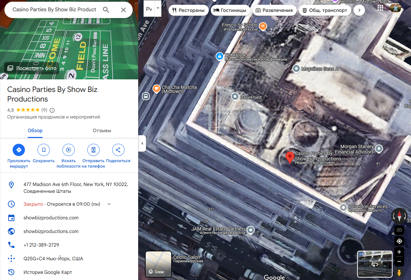Click Искать поблизости nearby icon
411x280 pixels.
pyautogui.click(x=69, y=150)
